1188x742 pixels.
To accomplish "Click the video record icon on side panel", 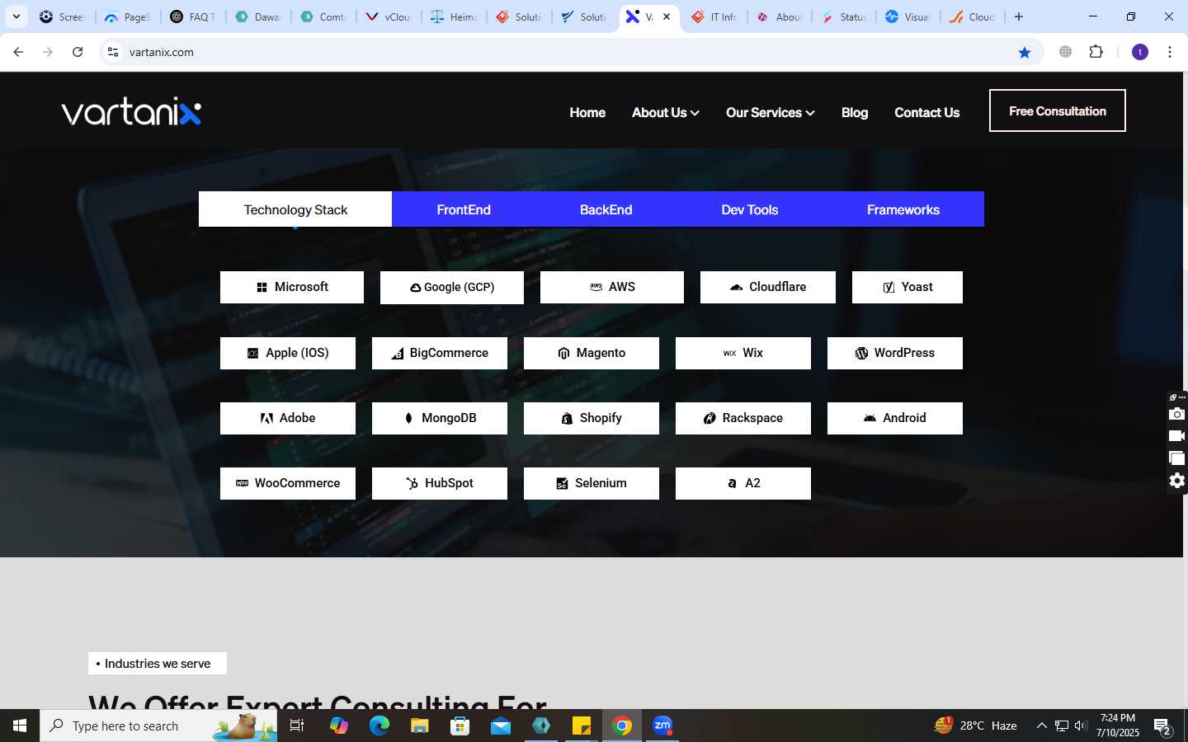I will pyautogui.click(x=1177, y=436).
